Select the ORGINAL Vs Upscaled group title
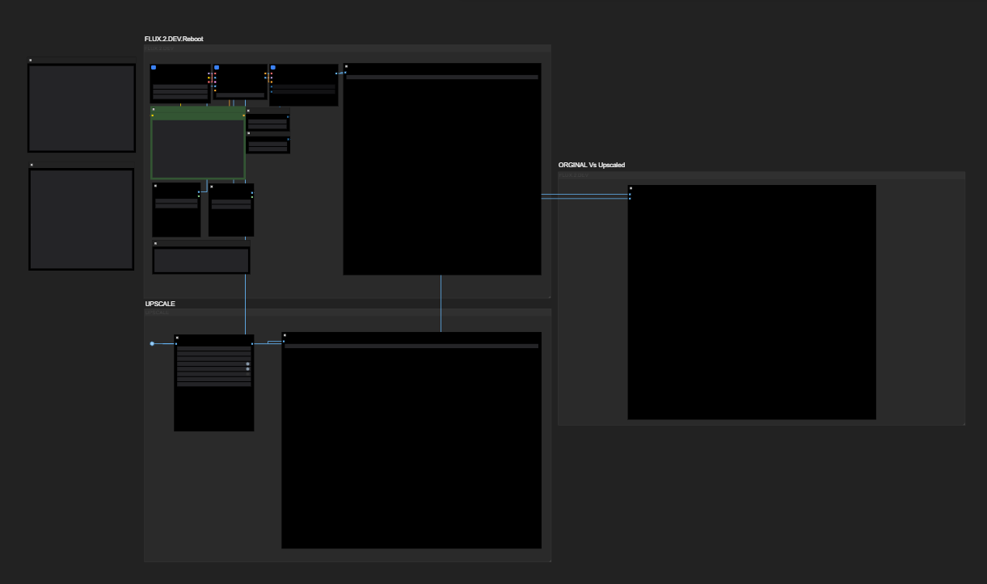987x584 pixels. pyautogui.click(x=591, y=165)
